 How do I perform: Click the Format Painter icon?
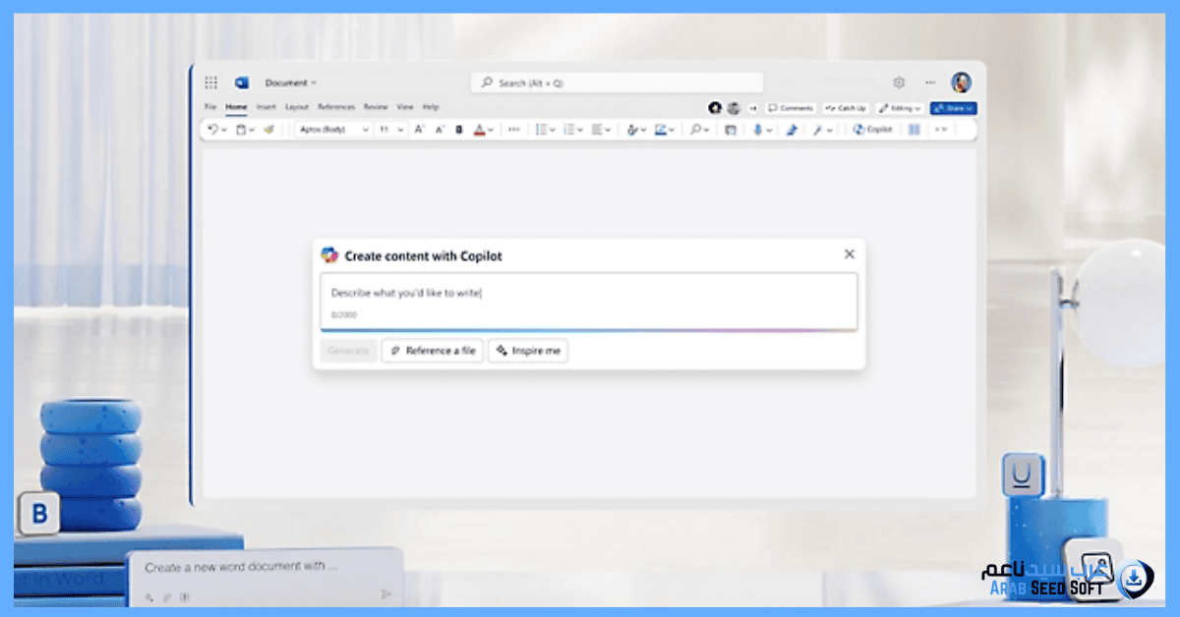(268, 129)
